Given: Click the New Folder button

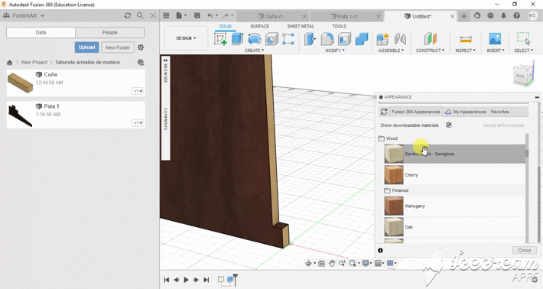Looking at the screenshot, I should (x=118, y=47).
